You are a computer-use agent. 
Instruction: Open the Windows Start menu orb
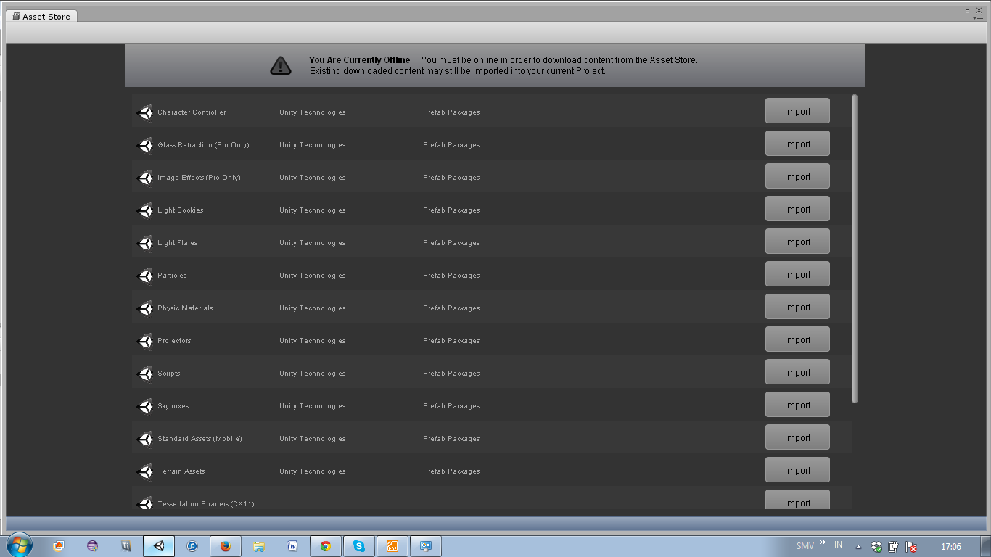coord(18,545)
